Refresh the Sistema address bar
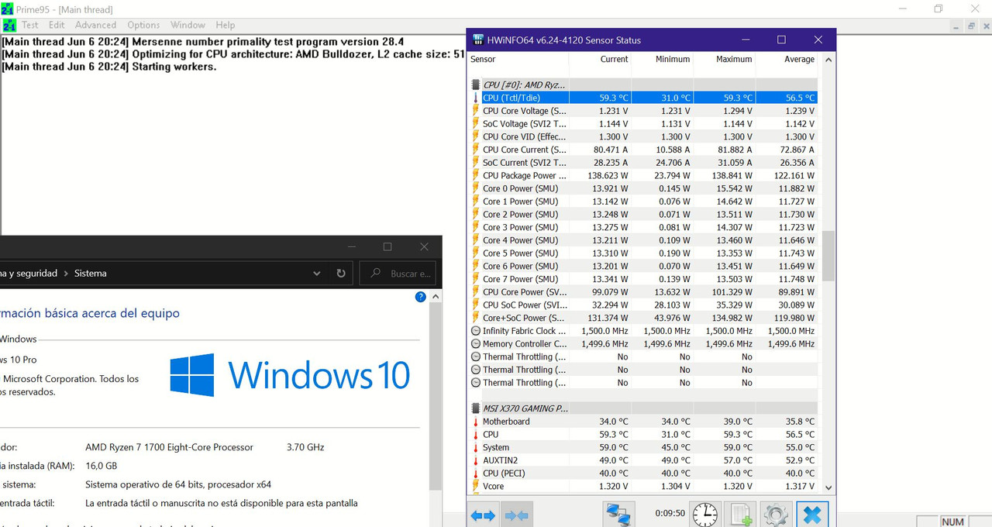Image resolution: width=992 pixels, height=527 pixels. (x=341, y=274)
